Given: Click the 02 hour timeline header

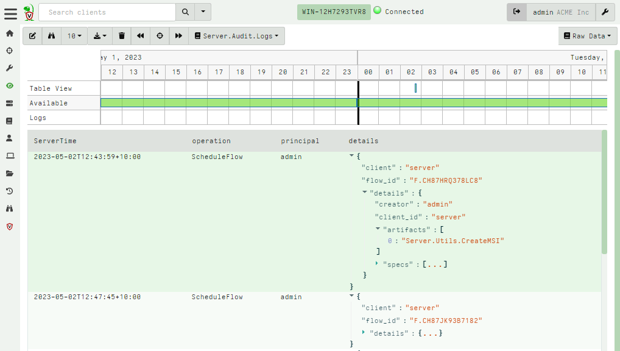Looking at the screenshot, I should [x=411, y=72].
